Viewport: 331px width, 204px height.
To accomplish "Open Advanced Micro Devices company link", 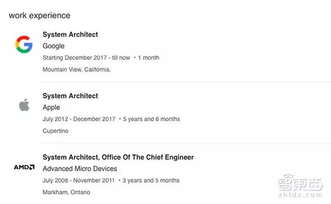I will click(80, 169).
